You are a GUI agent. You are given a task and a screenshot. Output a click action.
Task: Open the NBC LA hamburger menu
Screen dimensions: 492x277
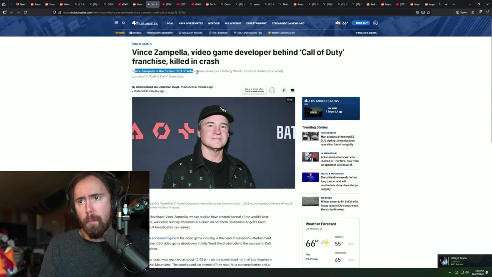pos(116,23)
